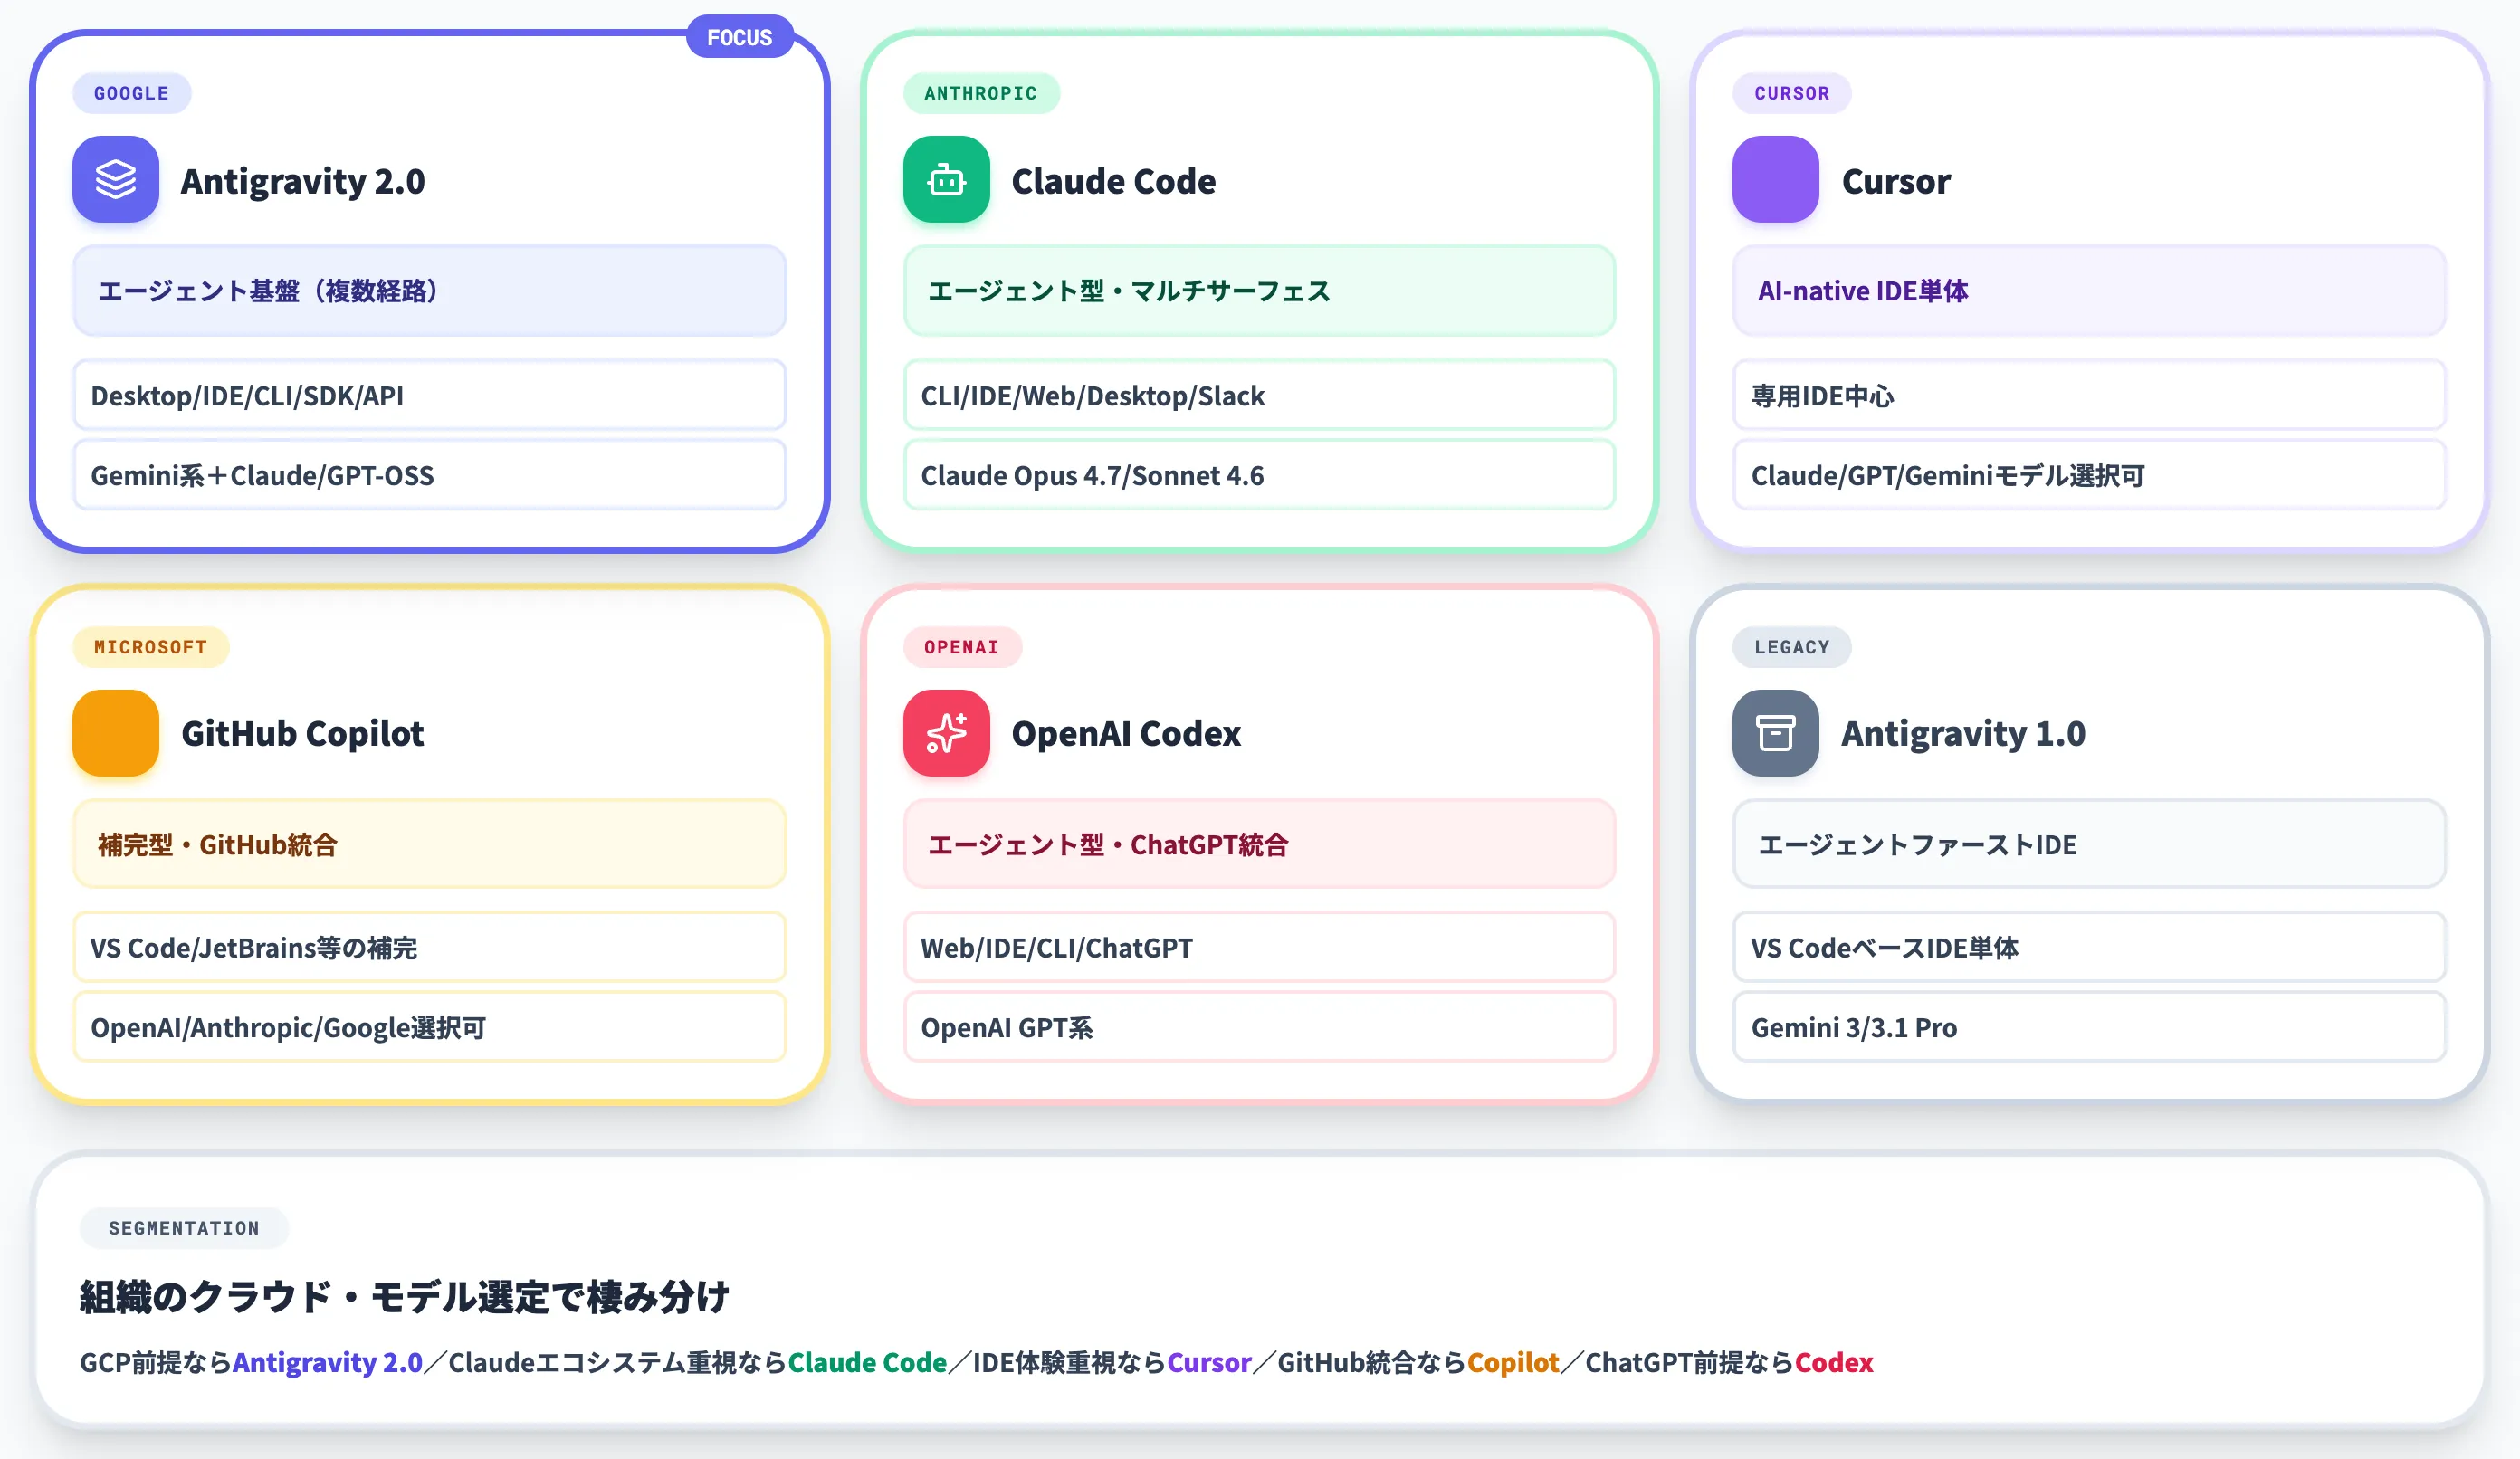This screenshot has height=1459, width=2520.
Task: Click the OpenAI Codex sparkles icon
Action: pyautogui.click(x=946, y=733)
